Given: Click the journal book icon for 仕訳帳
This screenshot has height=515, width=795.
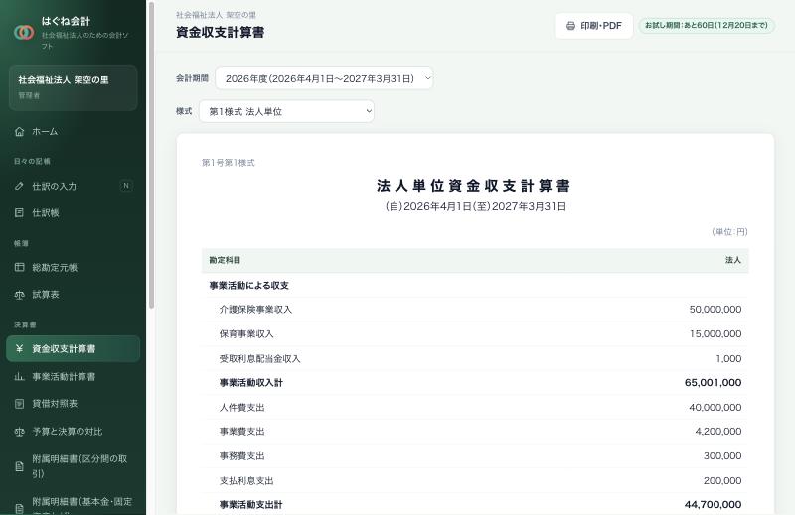Looking at the screenshot, I should 19,212.
